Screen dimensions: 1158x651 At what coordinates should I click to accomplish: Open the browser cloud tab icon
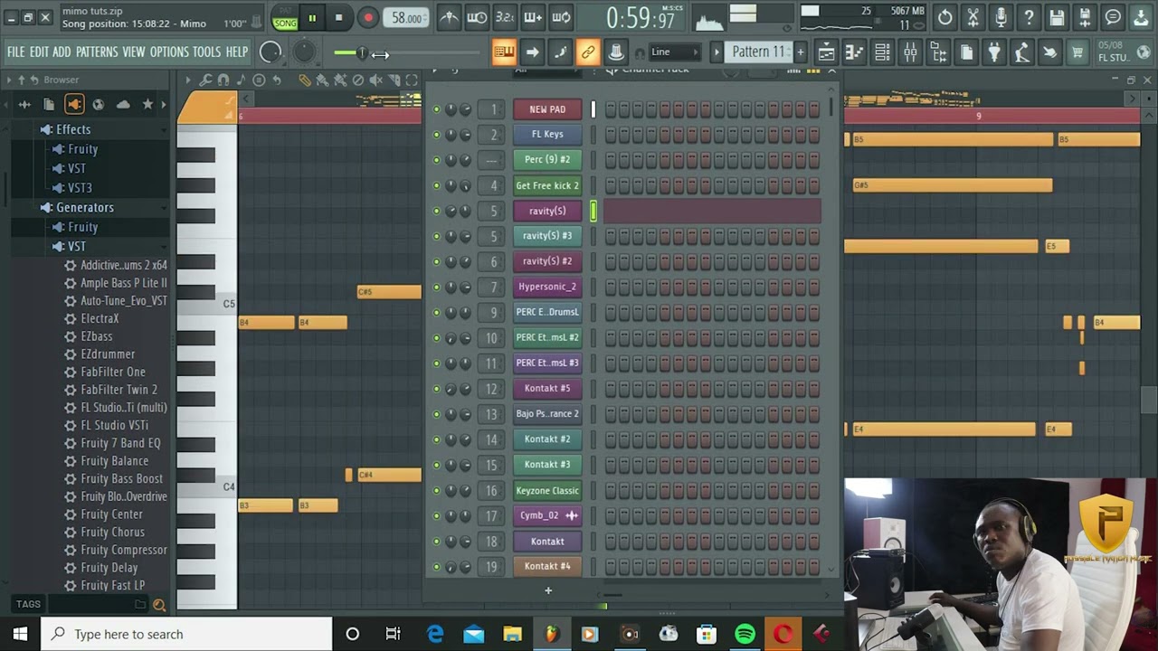123,105
